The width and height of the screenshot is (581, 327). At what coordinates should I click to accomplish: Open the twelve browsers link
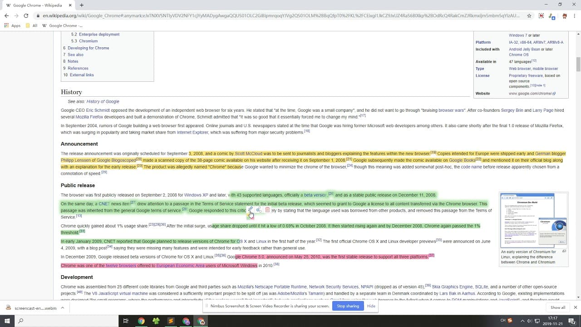(121, 266)
